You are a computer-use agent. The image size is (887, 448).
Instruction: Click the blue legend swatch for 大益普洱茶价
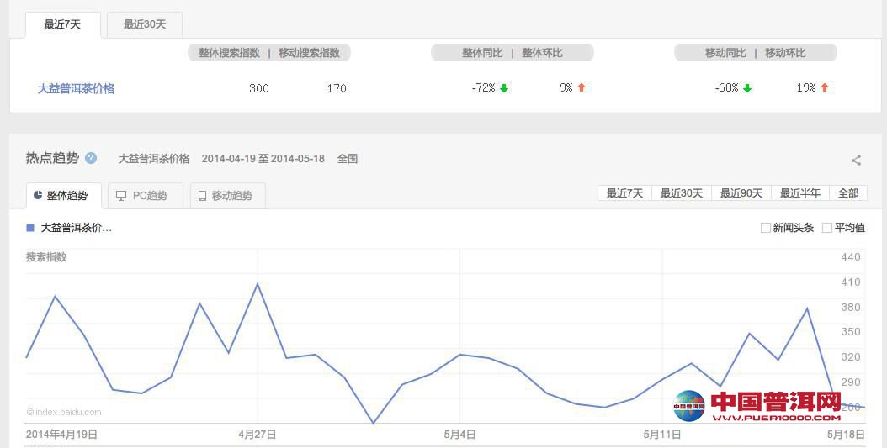click(30, 228)
